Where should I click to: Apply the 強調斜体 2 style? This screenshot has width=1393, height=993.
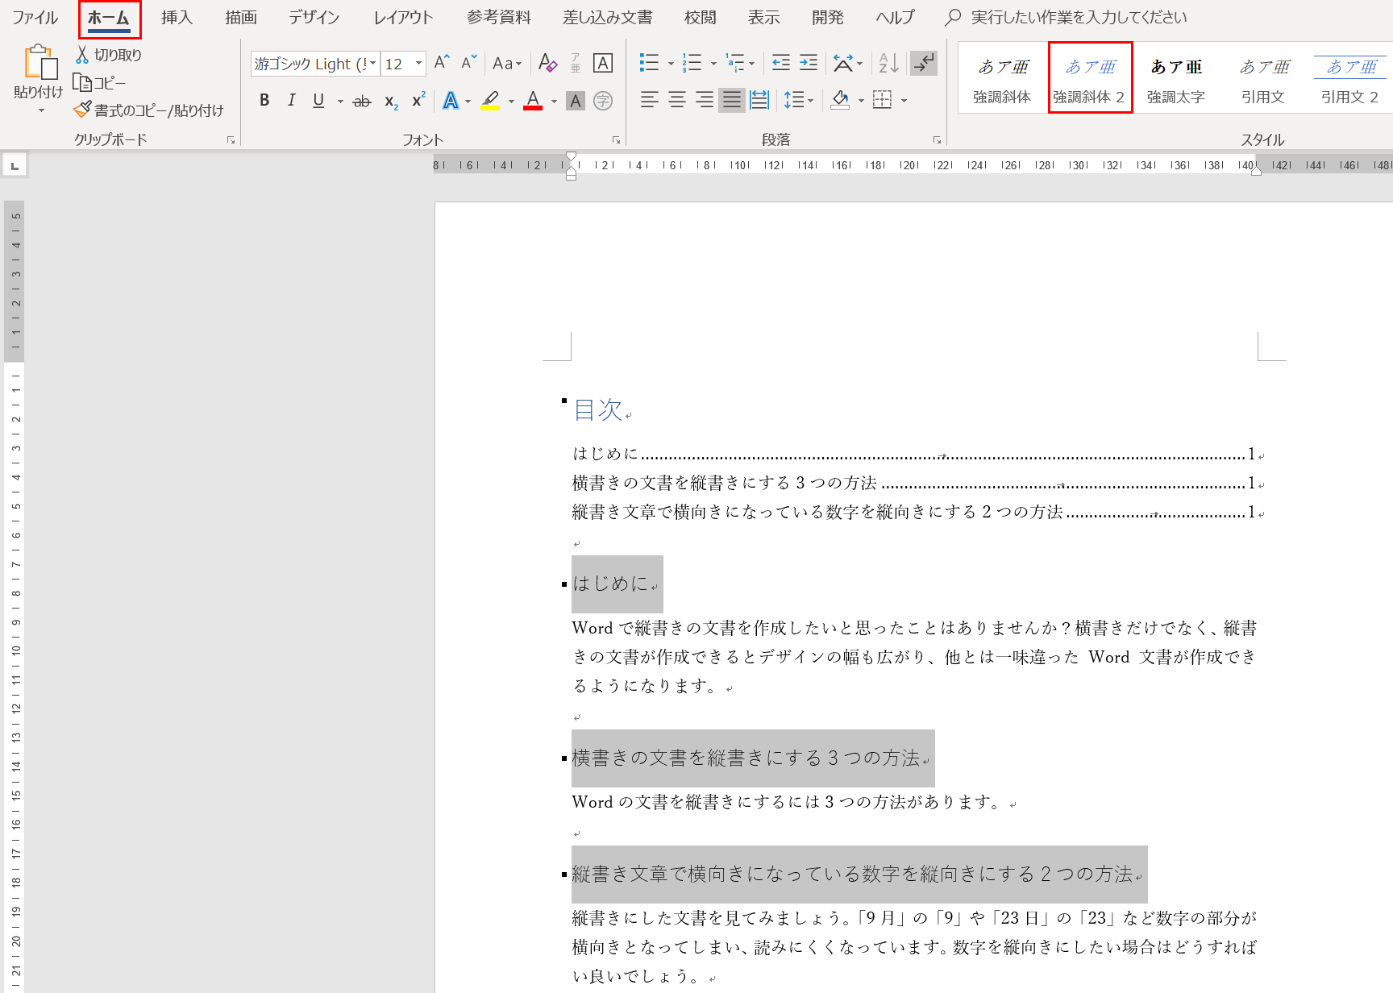(1090, 79)
